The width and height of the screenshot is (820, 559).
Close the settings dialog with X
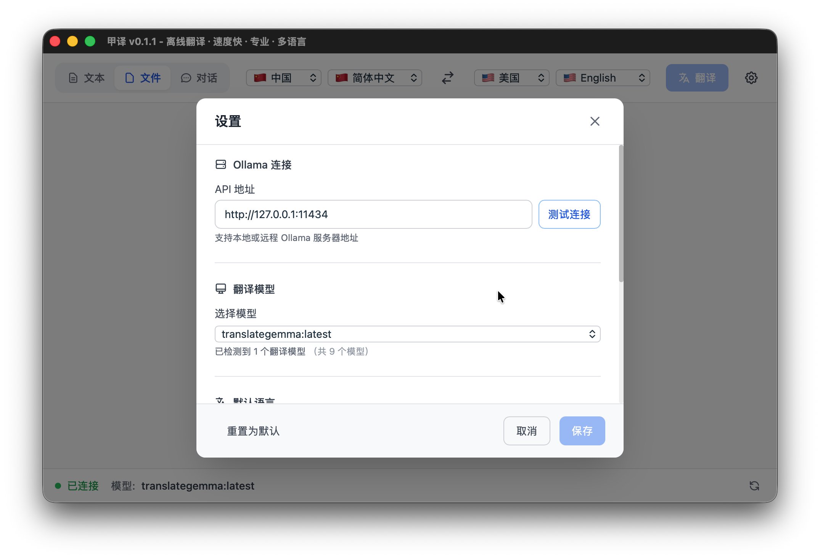(595, 121)
